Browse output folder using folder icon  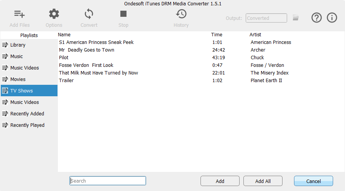point(296,18)
